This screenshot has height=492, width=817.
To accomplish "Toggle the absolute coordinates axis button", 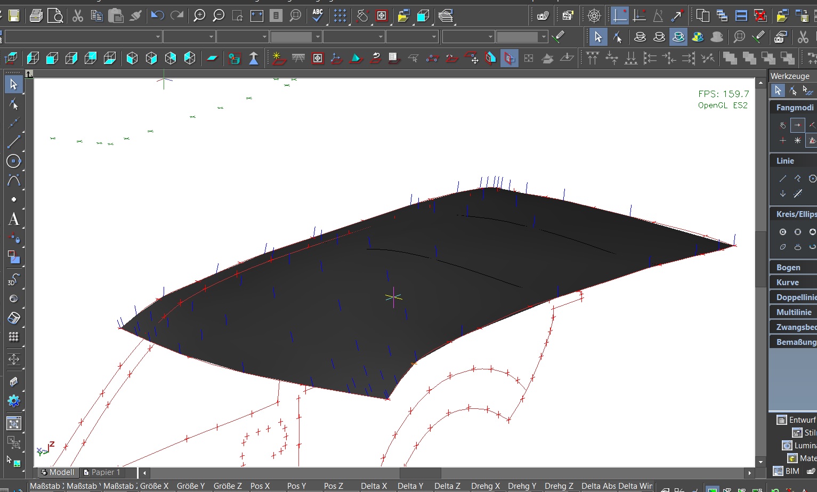I will 619,16.
